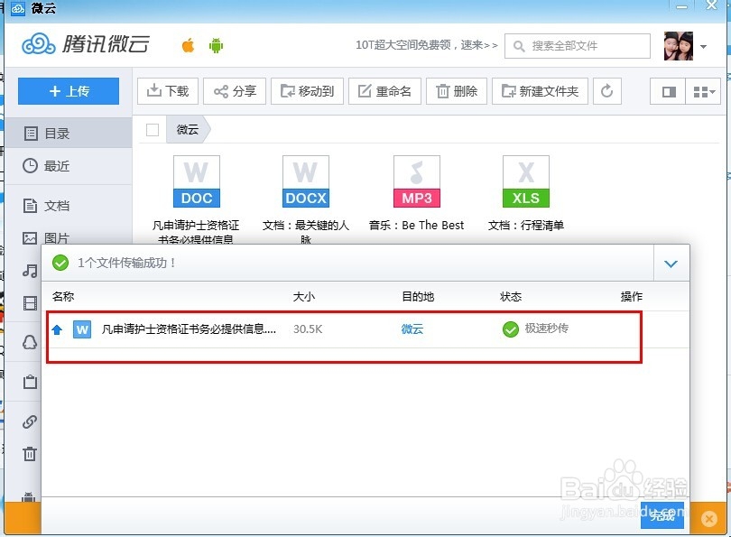Click the 目的地 column header
731x537 pixels.
tap(418, 296)
